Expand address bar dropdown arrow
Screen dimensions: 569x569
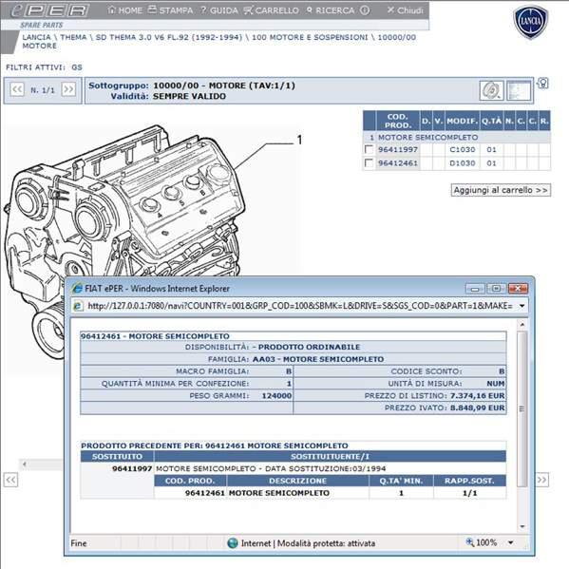click(x=522, y=306)
